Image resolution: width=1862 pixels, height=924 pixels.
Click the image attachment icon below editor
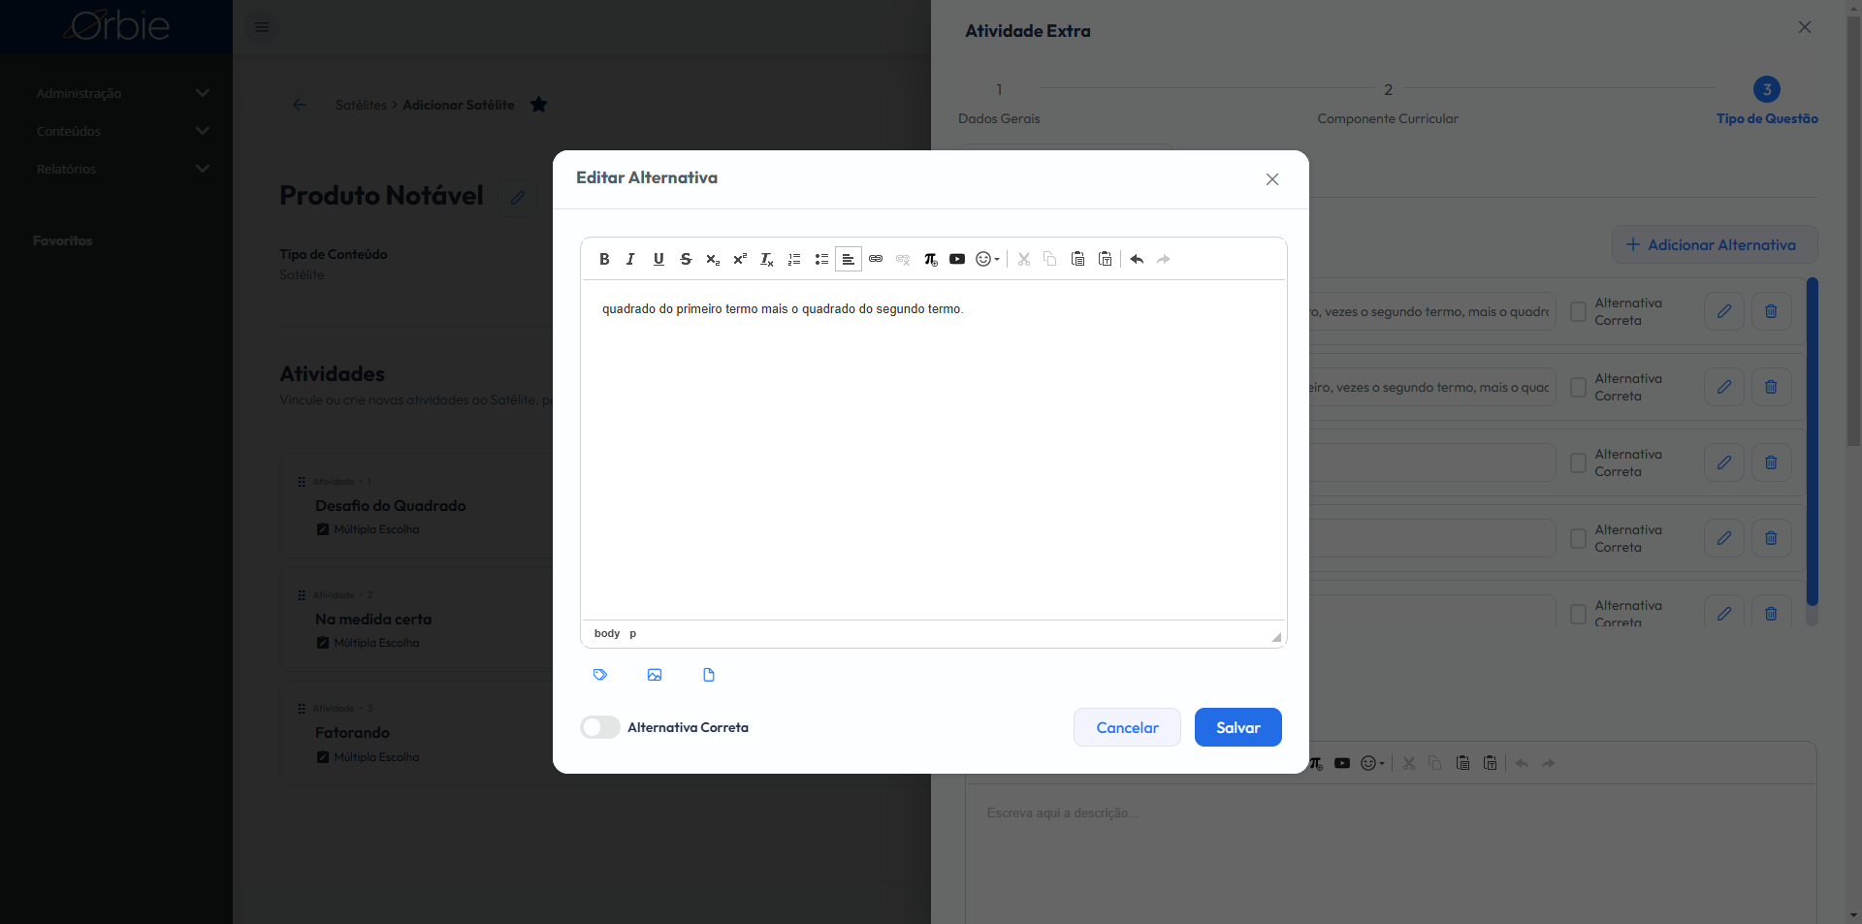[x=655, y=675]
